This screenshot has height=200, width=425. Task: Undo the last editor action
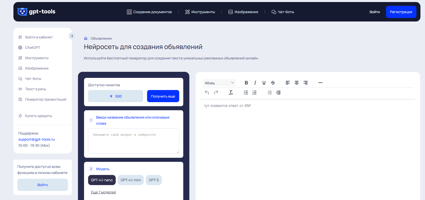pos(207,93)
